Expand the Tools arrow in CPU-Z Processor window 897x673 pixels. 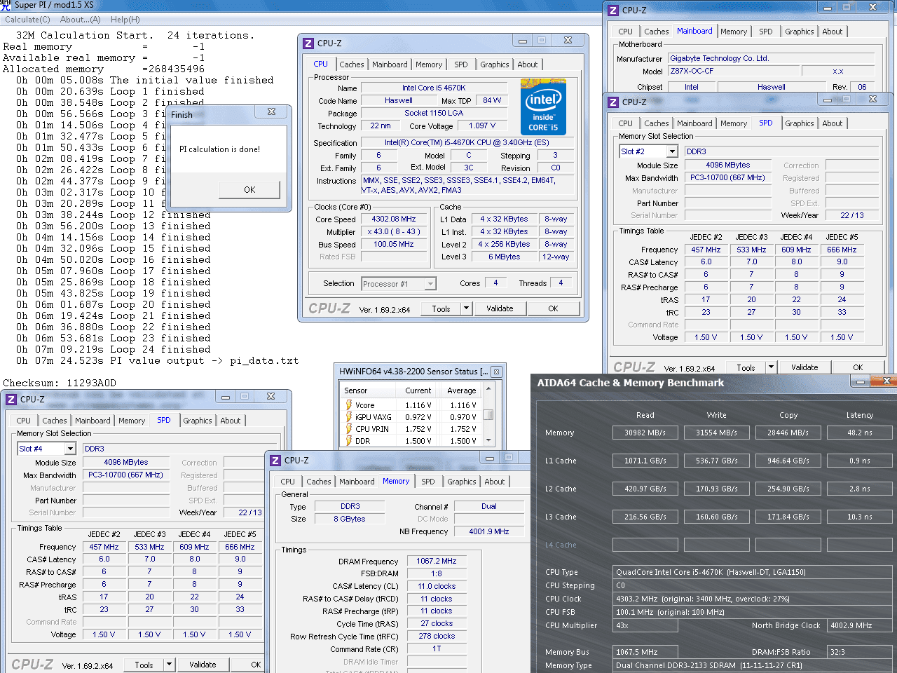click(466, 308)
